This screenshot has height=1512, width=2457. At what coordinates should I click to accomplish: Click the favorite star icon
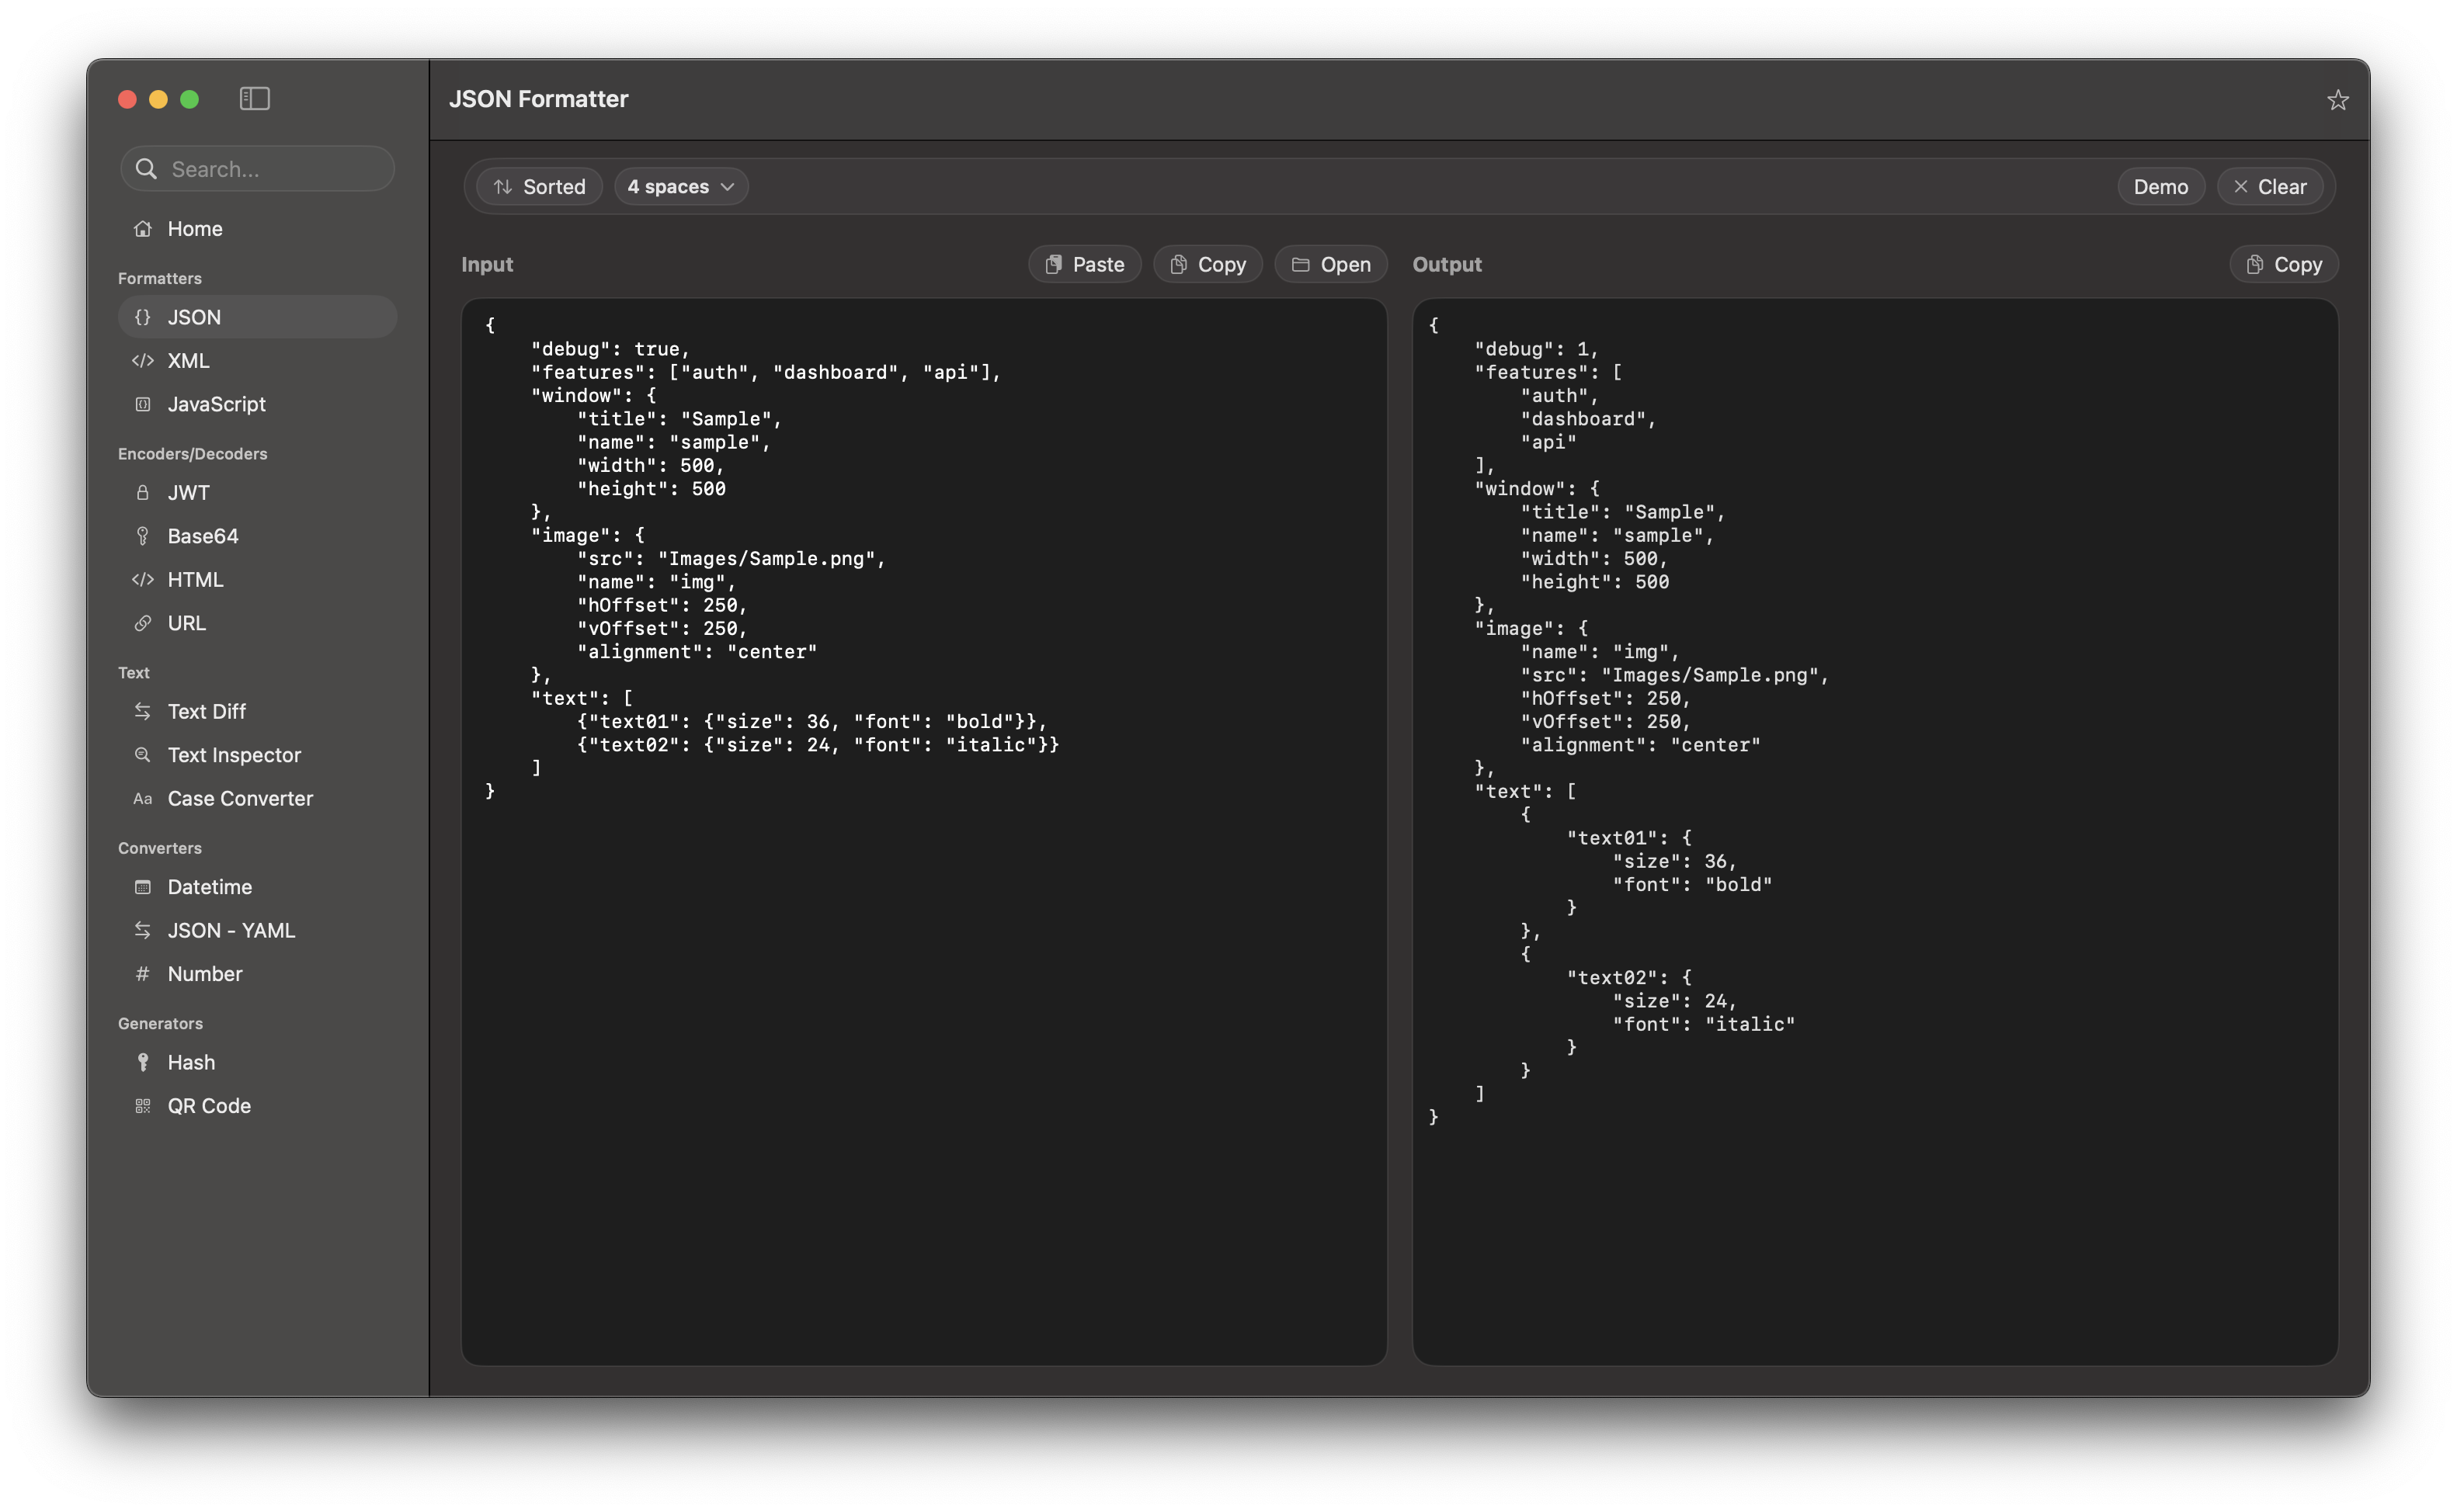pos(2337,100)
